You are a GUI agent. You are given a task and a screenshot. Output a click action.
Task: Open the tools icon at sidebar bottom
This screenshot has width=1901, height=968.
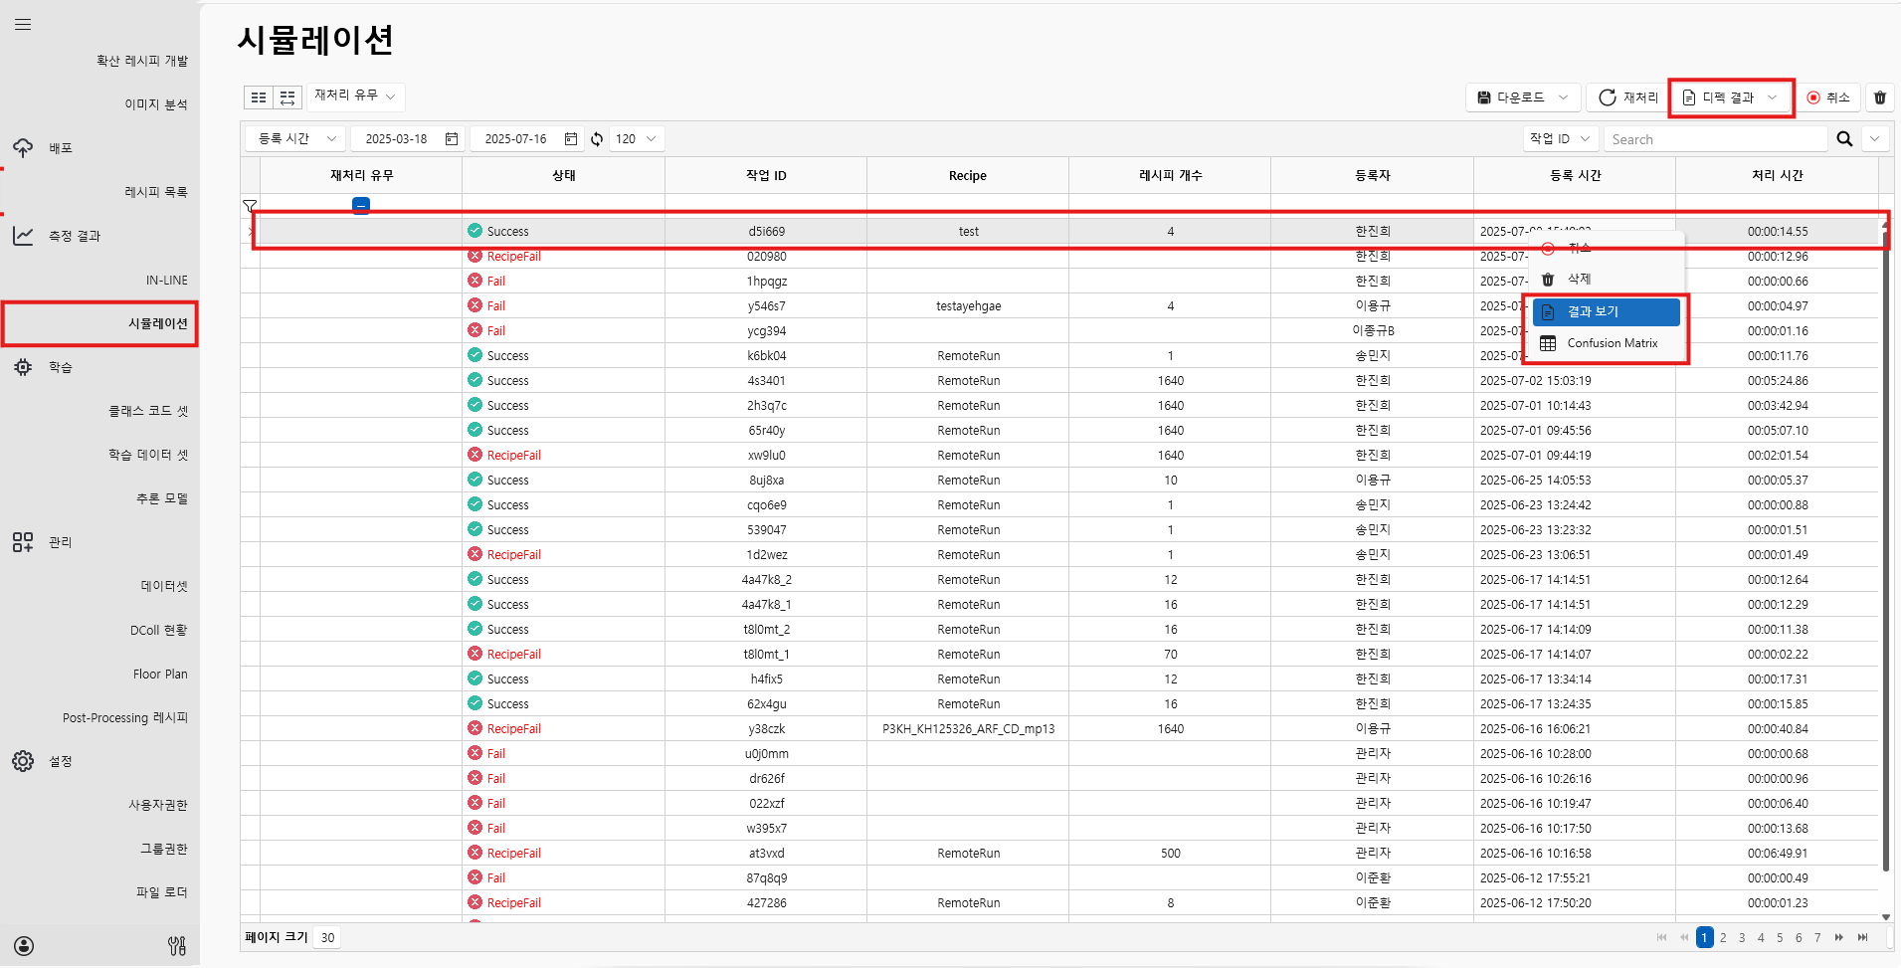pos(177,946)
